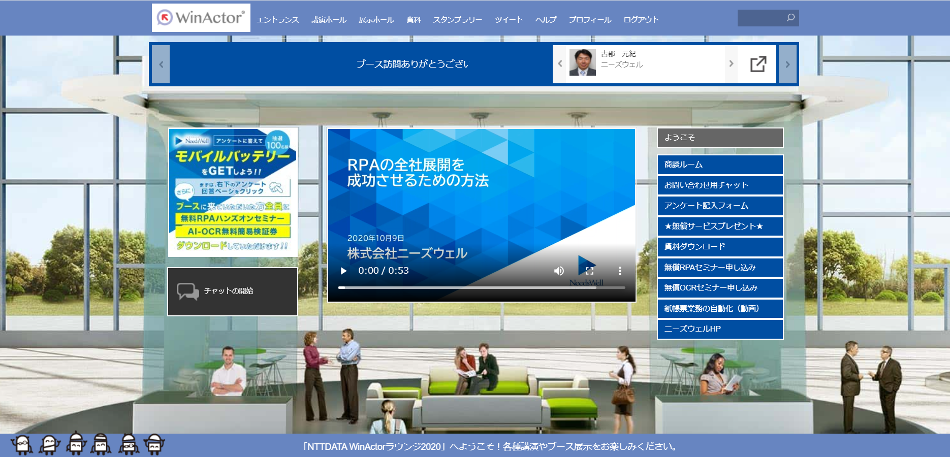Screen dimensions: 950x457
Task: Click the chat bubble icon
Action: (x=187, y=291)
